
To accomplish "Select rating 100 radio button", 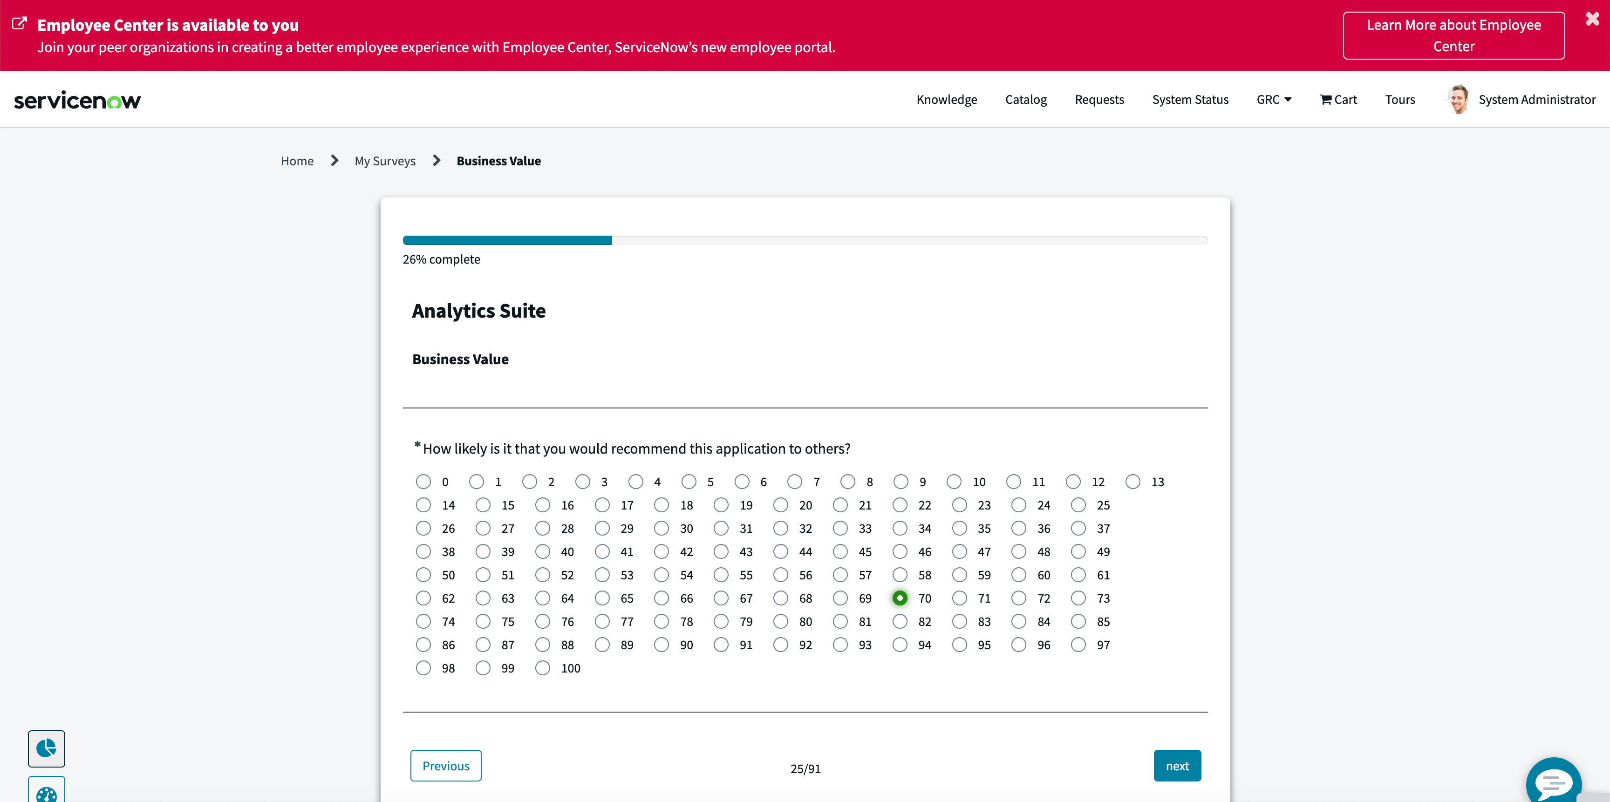I will coord(543,668).
